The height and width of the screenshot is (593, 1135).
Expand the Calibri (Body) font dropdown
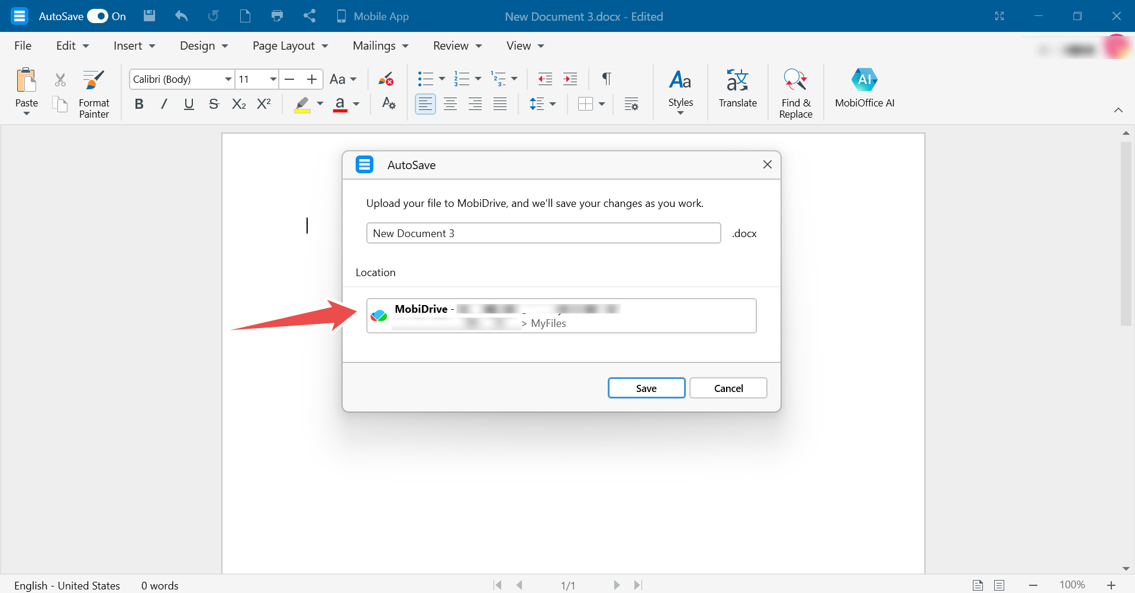[228, 79]
